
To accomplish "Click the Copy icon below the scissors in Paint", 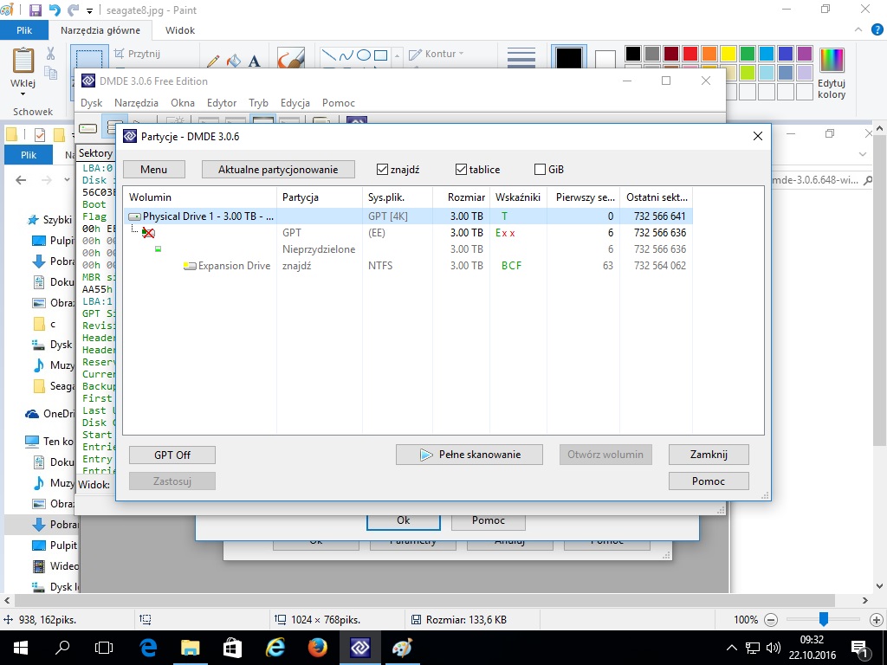I will [x=50, y=73].
